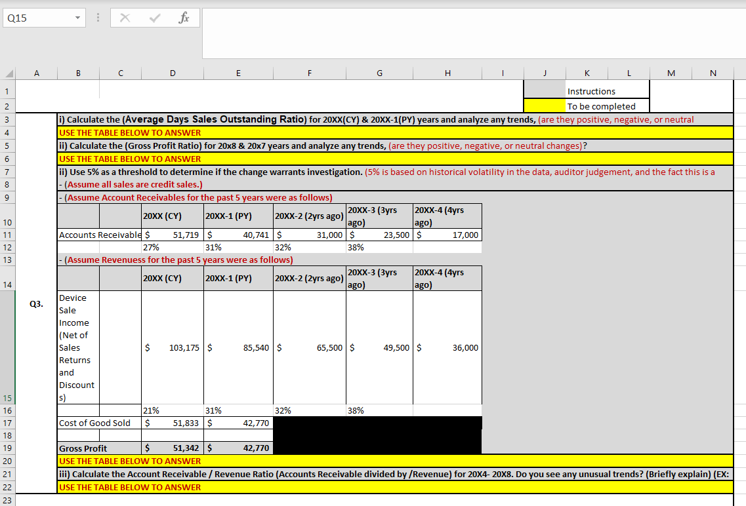Select column I header
This screenshot has height=506, width=746.
tap(503, 73)
